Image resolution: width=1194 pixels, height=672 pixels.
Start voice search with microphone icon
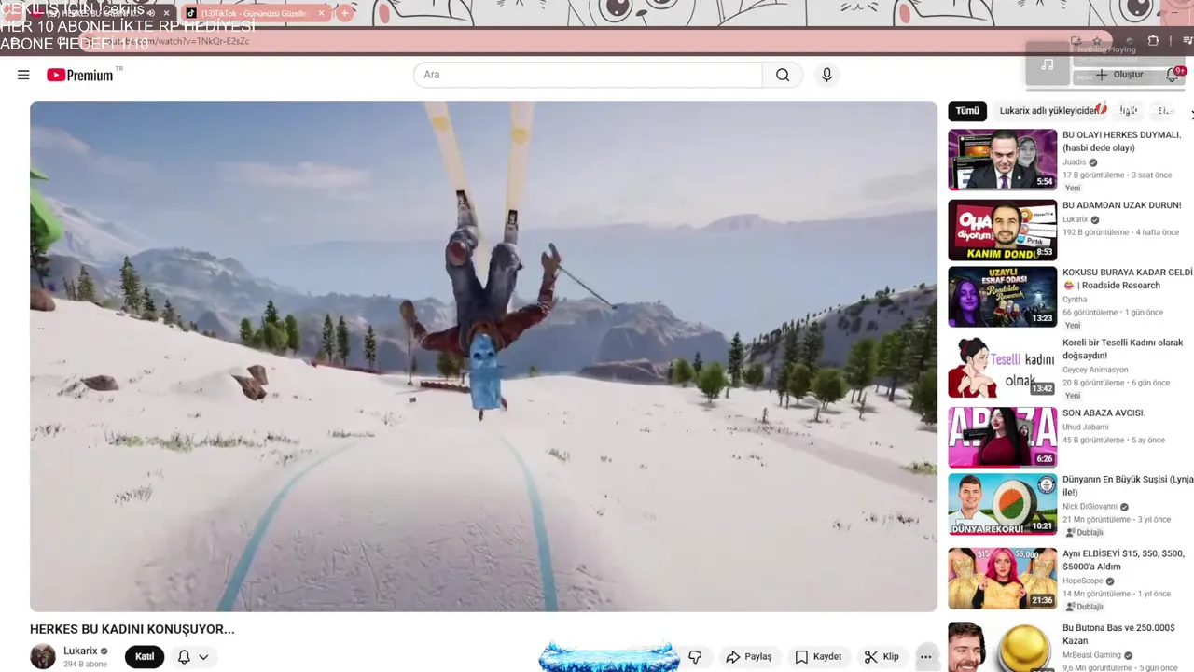(x=826, y=75)
